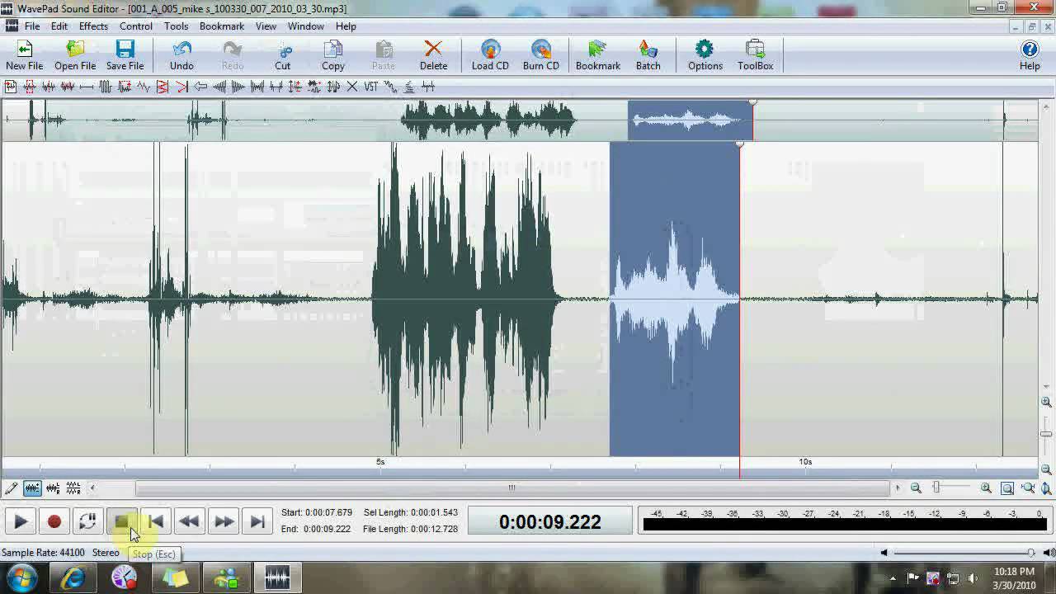Delete the selected audio

tap(433, 55)
